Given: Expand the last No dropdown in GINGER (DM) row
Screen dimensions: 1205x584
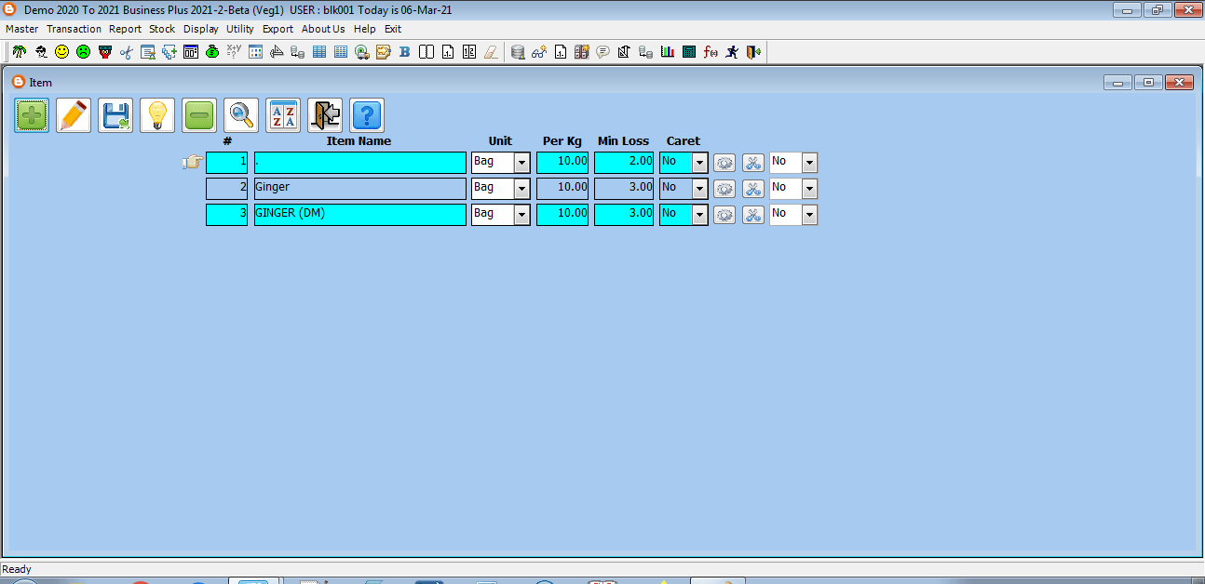Looking at the screenshot, I should (x=809, y=215).
